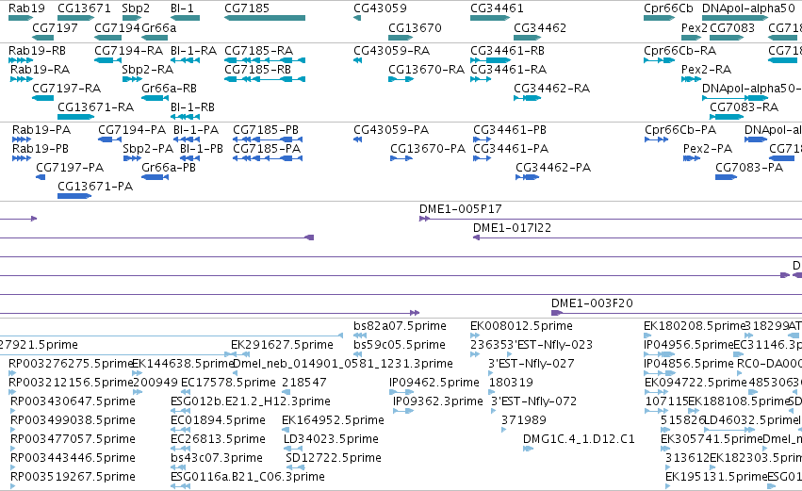
Task: Select the Pex2 gene feature
Action: coord(691,38)
